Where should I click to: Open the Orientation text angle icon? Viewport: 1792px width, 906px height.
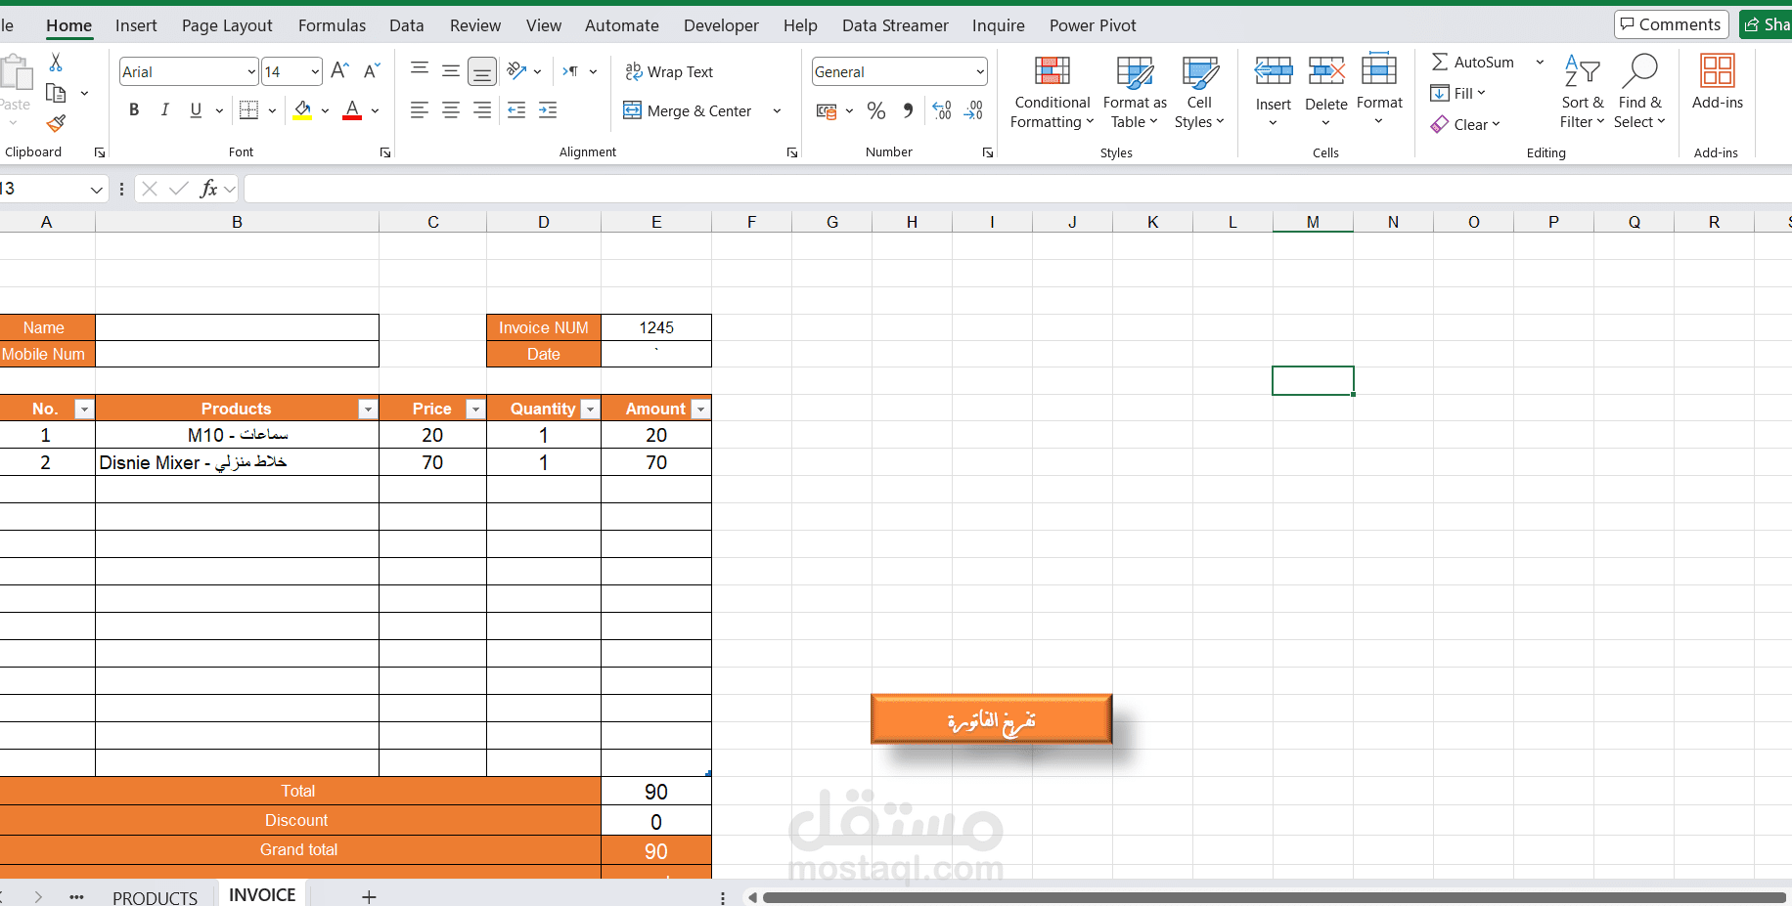click(517, 70)
